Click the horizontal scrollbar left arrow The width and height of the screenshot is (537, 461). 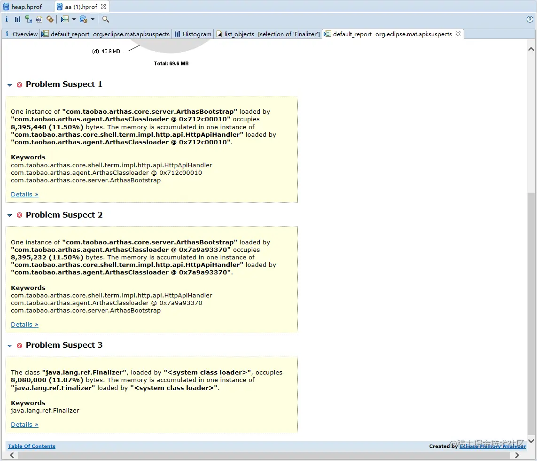tap(12, 455)
